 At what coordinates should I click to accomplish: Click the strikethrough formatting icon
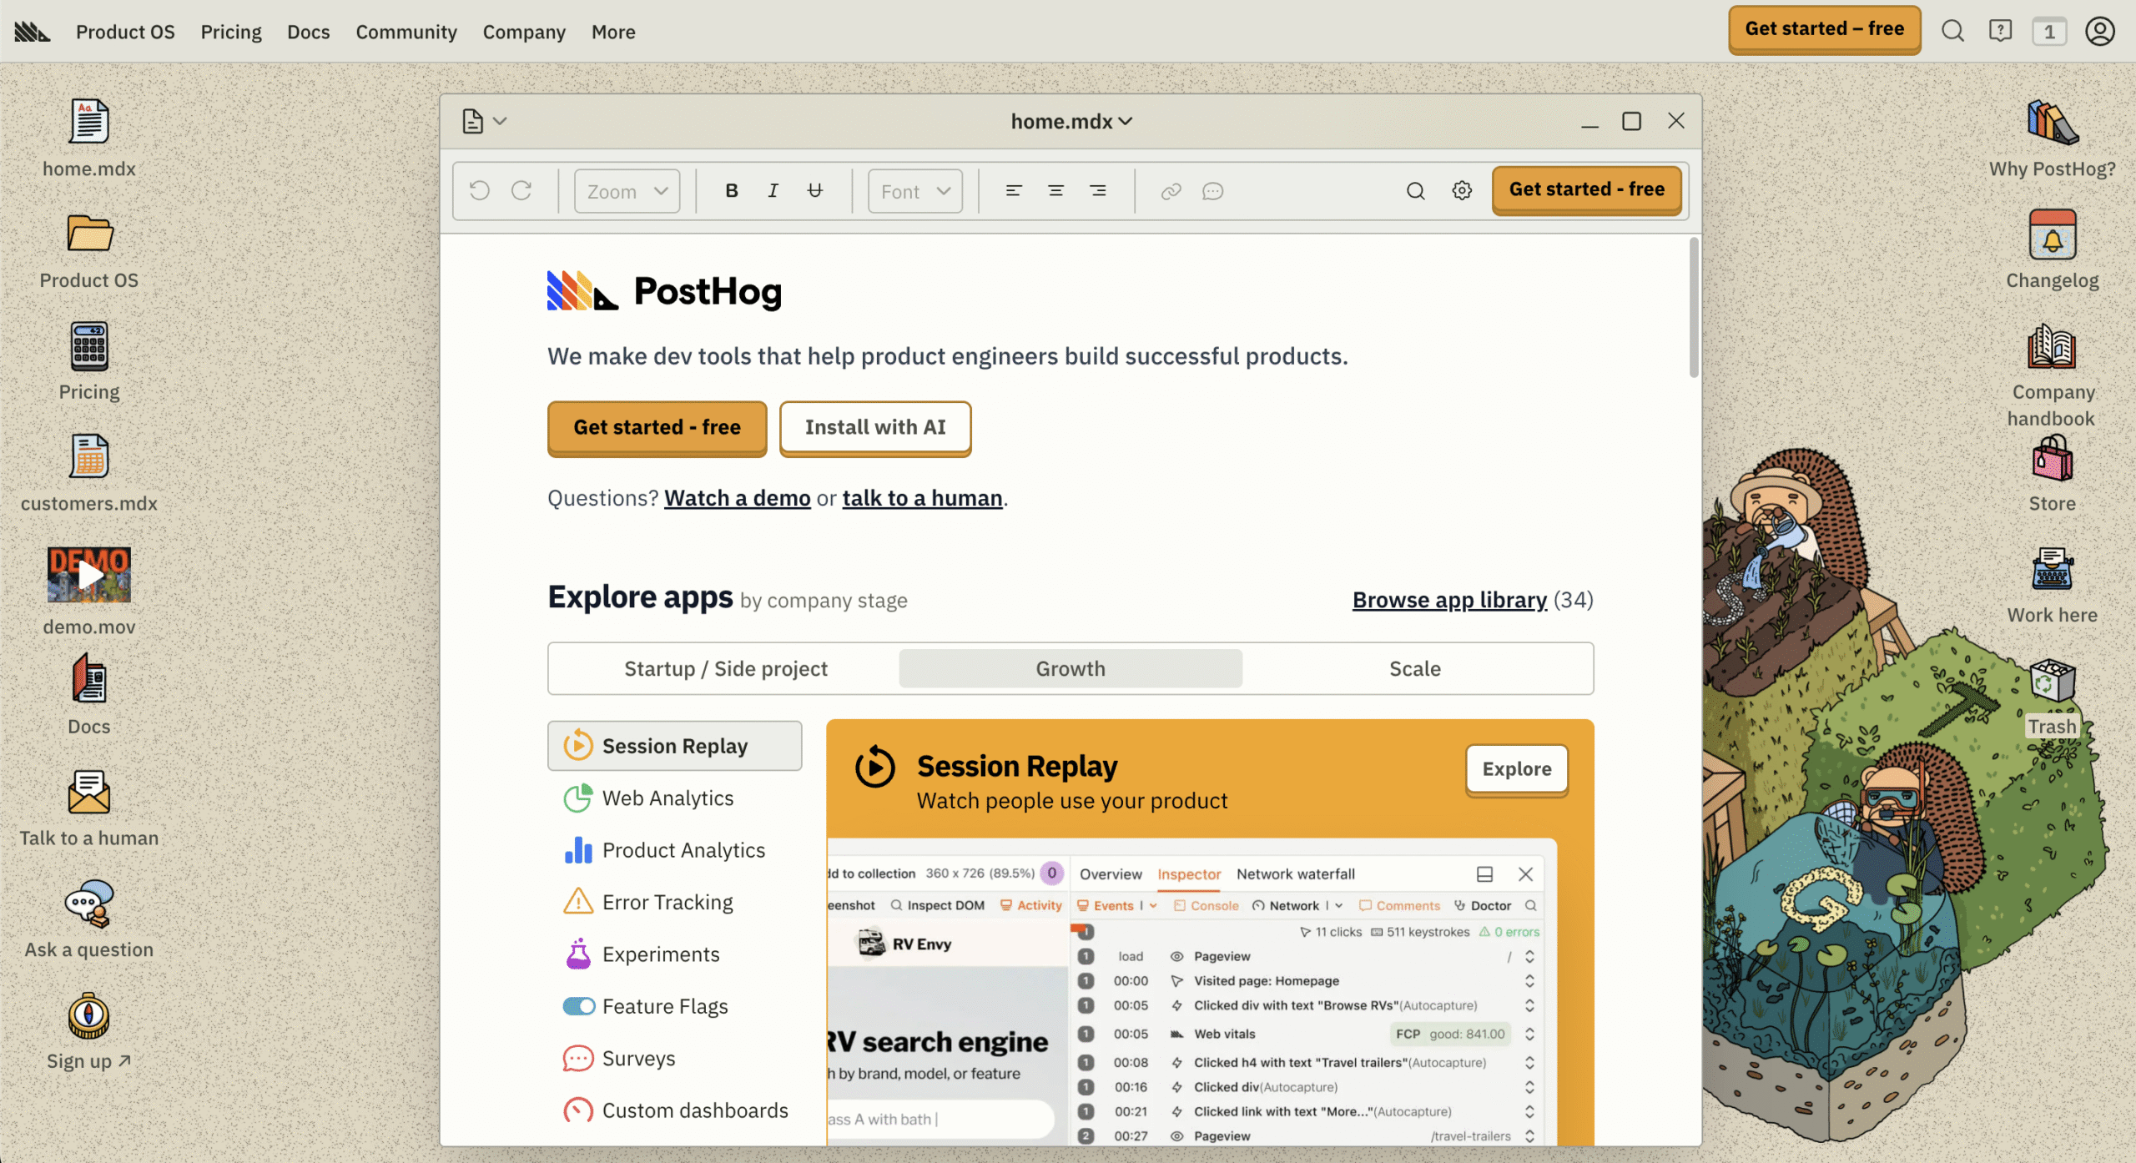click(x=815, y=191)
